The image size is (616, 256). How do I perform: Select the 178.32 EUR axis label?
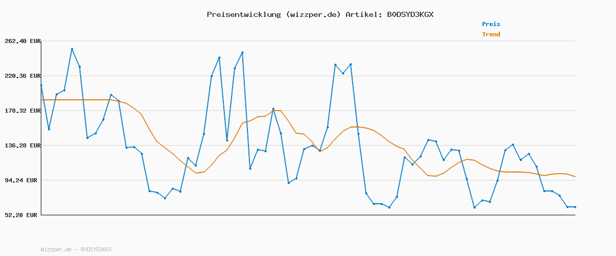click(21, 111)
